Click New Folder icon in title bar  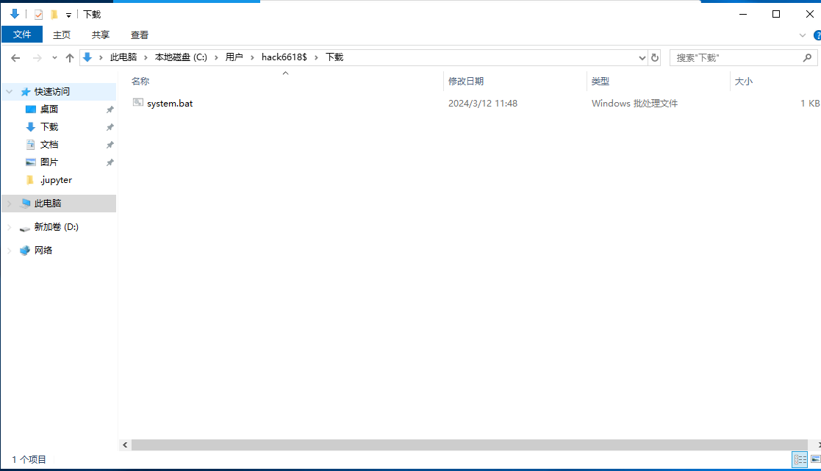54,14
